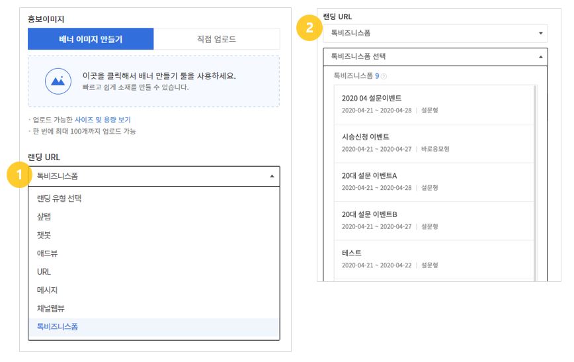The height and width of the screenshot is (362, 574).
Task: Click the banner image mountain icon
Action: [58, 81]
